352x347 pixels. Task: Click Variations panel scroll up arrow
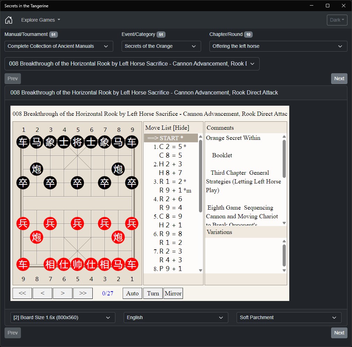pyautogui.click(x=284, y=241)
